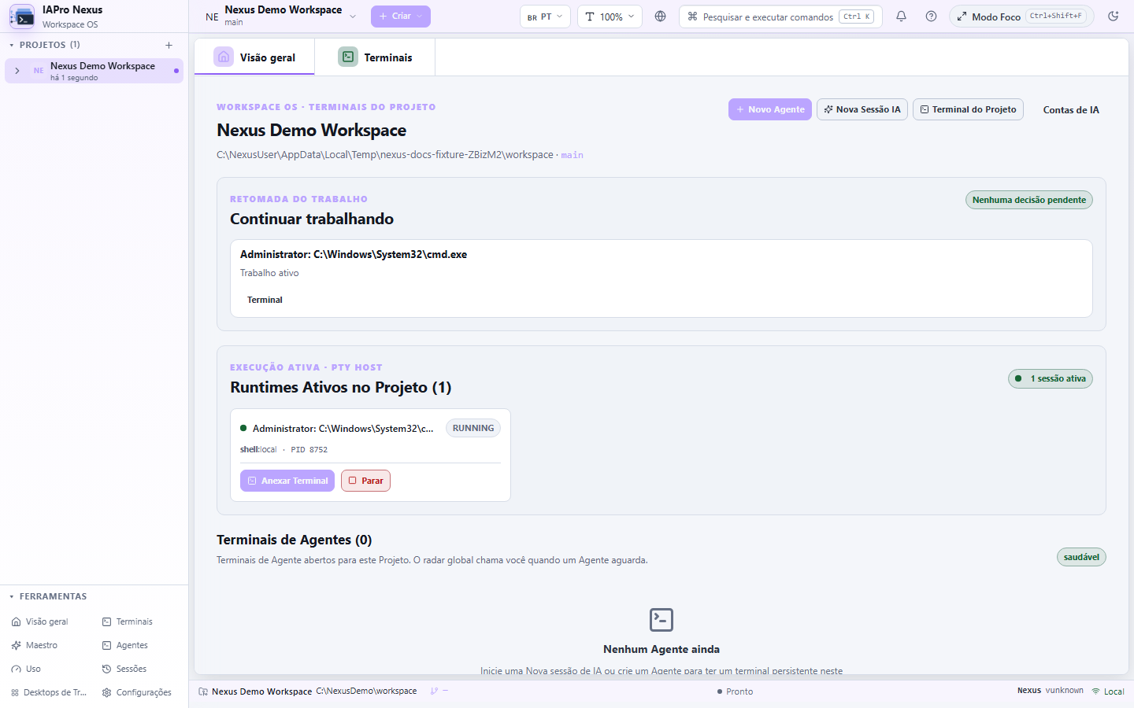Click the 'Nenhuma decisão pendente' badge

pyautogui.click(x=1029, y=200)
